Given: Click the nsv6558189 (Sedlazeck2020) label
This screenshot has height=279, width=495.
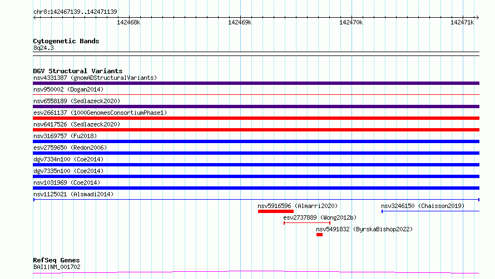Looking at the screenshot, I should pos(77,101).
